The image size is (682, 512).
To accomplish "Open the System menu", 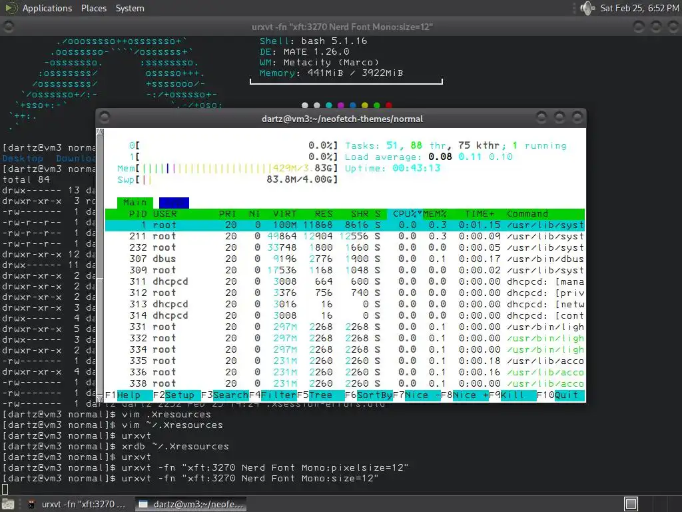I will pos(130,8).
